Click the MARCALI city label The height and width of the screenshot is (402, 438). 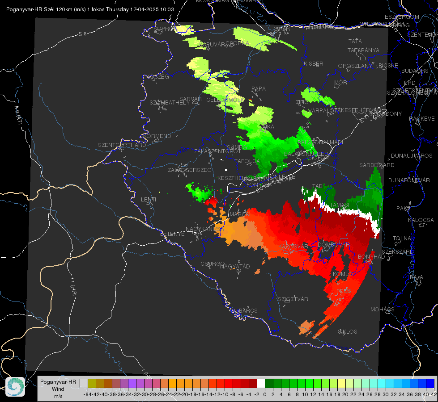(x=242, y=214)
